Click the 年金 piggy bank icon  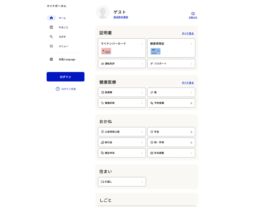pos(152,132)
